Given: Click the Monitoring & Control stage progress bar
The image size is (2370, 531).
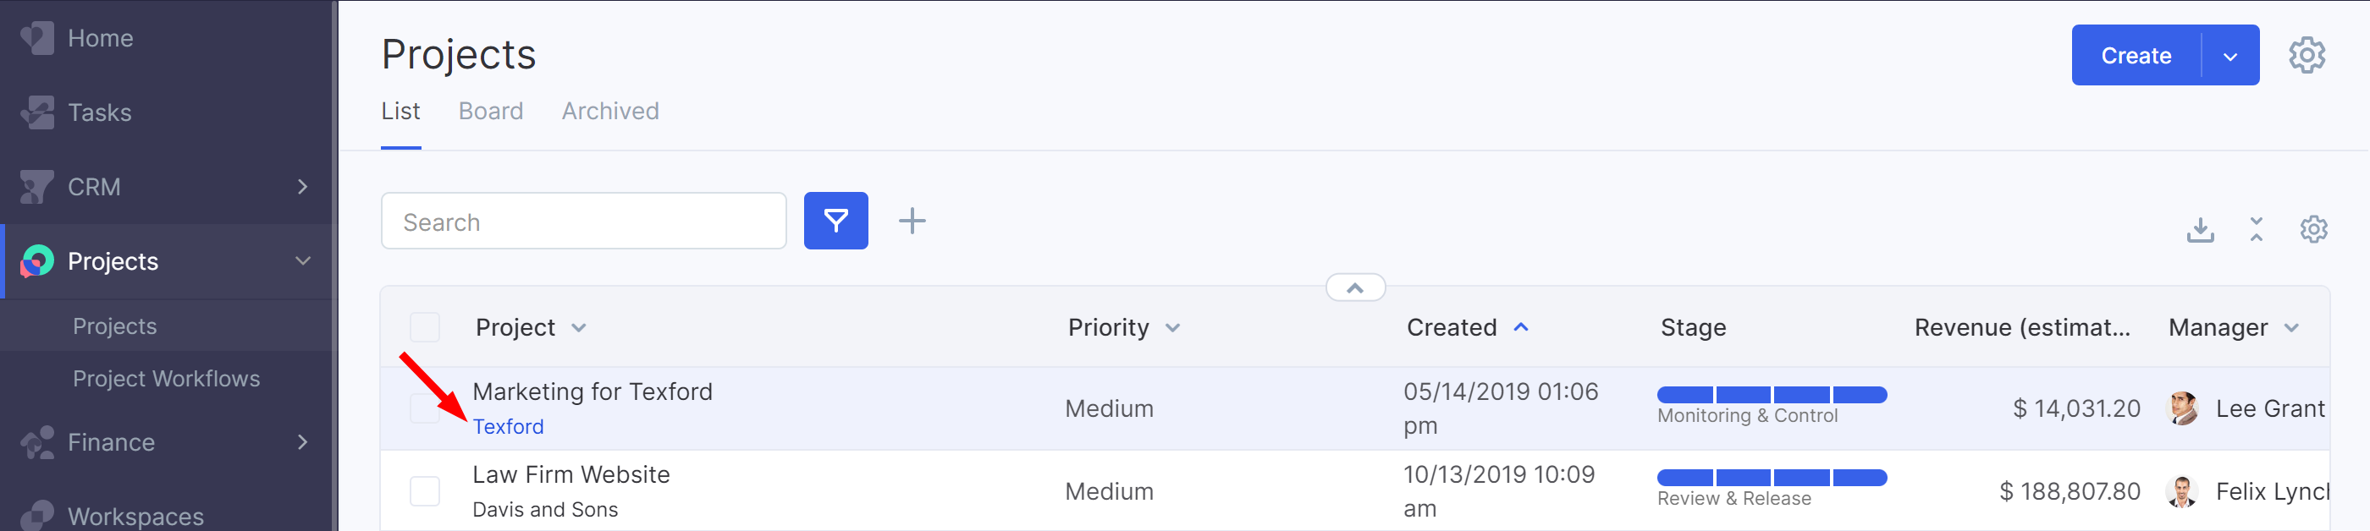Looking at the screenshot, I should coord(1771,395).
